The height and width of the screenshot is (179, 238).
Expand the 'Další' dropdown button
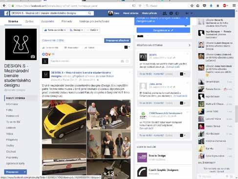point(92,30)
